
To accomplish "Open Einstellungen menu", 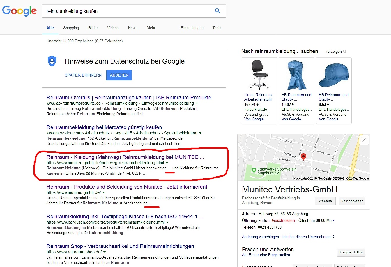I will click(x=192, y=28).
